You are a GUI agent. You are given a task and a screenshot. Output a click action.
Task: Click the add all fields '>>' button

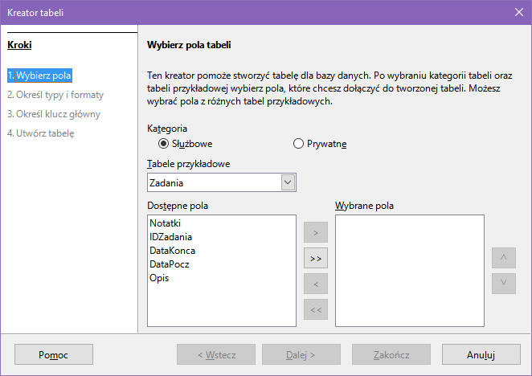click(315, 259)
